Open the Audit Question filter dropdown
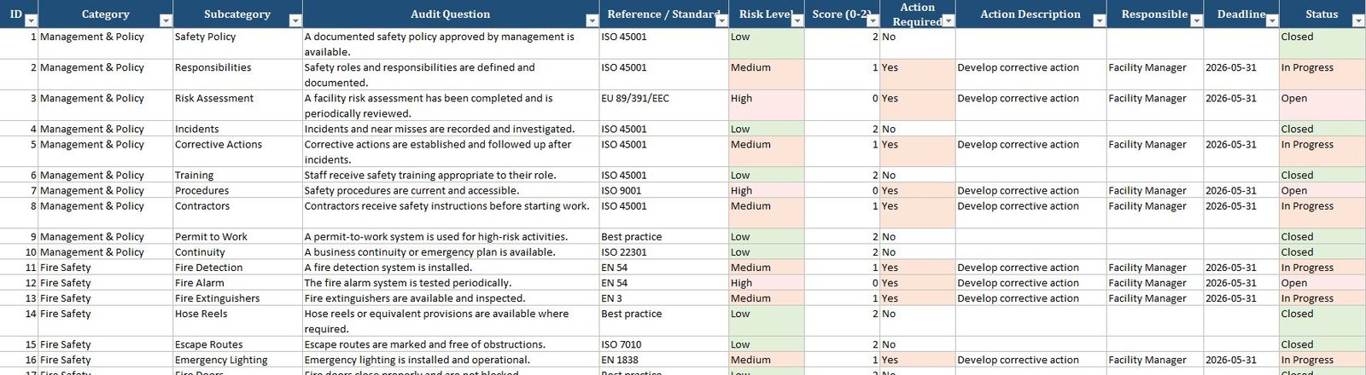Image resolution: width=1366 pixels, height=375 pixels. (592, 20)
